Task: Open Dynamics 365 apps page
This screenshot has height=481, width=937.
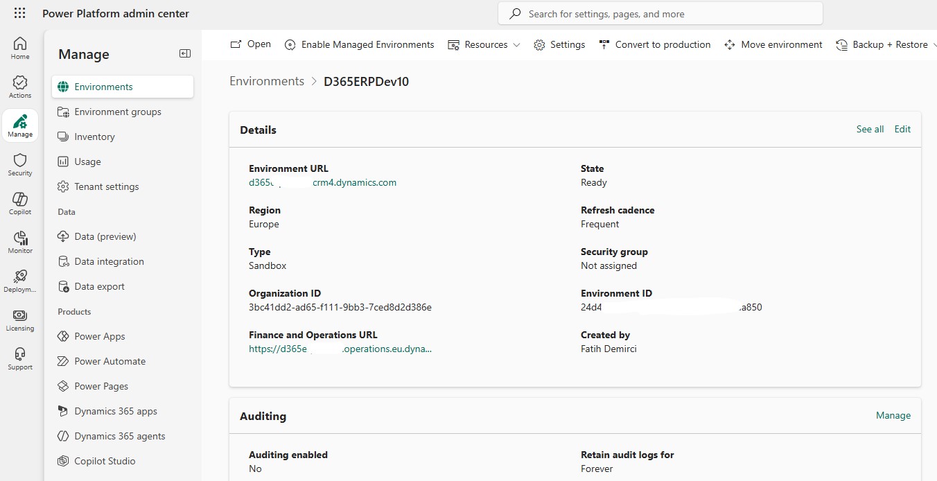Action: 123,411
